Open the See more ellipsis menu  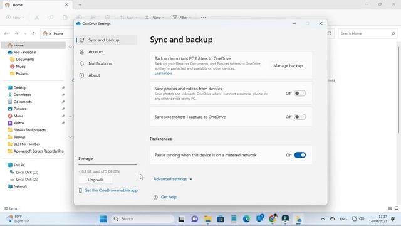click(x=203, y=18)
